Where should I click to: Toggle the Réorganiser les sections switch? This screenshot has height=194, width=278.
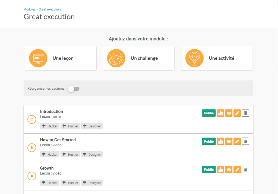73,89
